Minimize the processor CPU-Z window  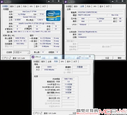(x=49, y=1)
